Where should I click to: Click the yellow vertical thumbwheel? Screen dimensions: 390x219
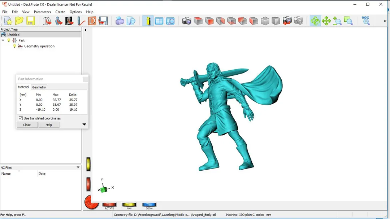tap(88, 164)
